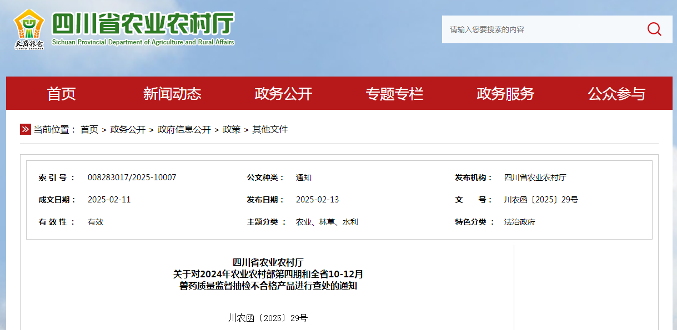Go to the 专题专栏 section
This screenshot has width=677, height=330.
(x=394, y=94)
